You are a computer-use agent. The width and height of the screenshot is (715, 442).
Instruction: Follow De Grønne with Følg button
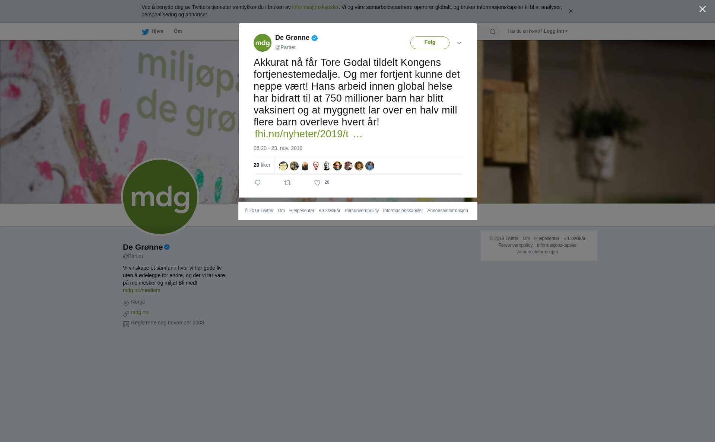tap(430, 43)
